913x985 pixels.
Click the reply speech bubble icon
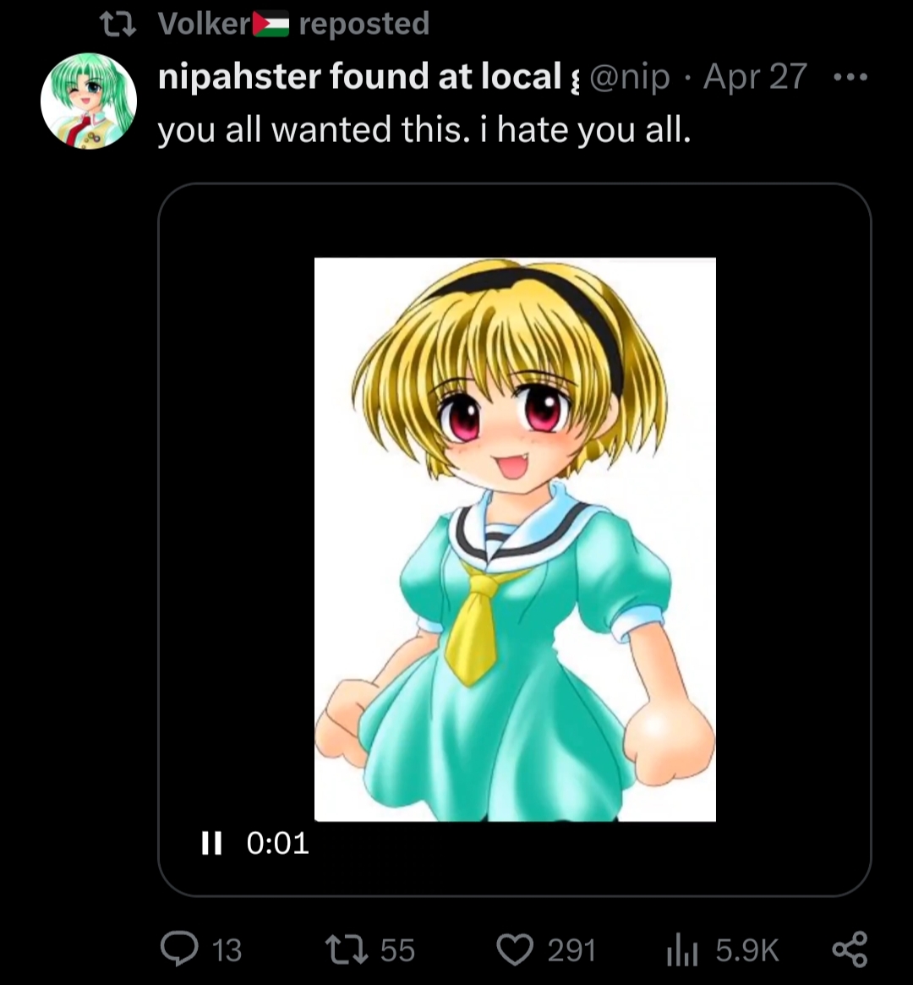pos(179,949)
